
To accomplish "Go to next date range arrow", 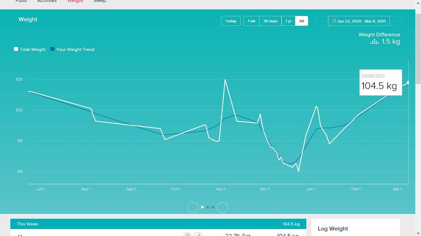I will (396, 21).
